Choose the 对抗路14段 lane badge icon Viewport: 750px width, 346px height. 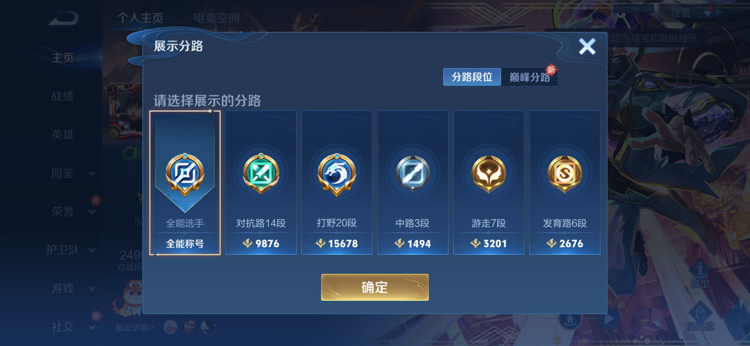(x=261, y=174)
